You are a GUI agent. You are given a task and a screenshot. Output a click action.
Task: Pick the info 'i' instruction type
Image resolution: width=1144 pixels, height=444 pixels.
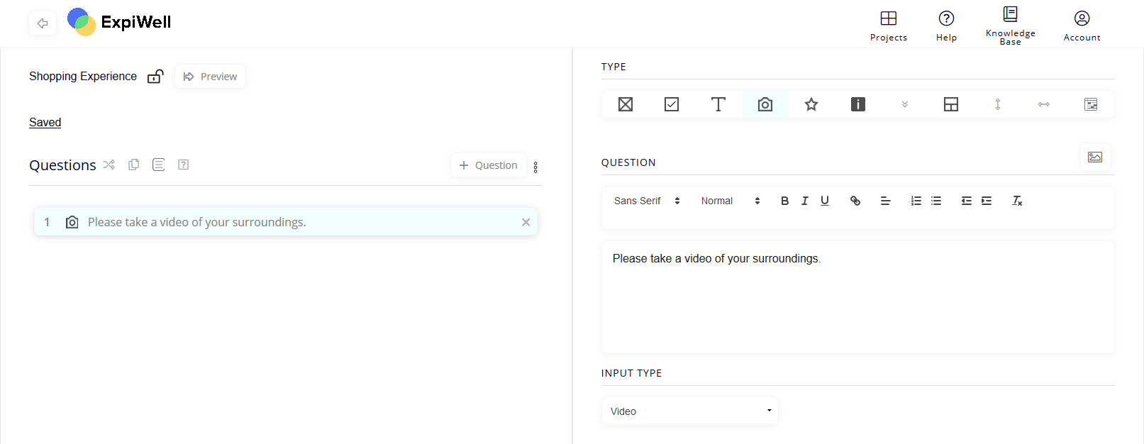(858, 104)
